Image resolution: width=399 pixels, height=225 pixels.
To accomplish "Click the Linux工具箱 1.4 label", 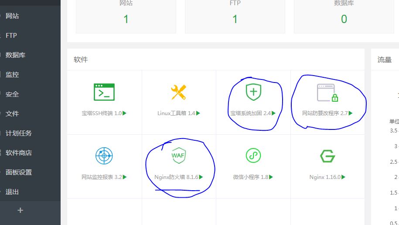I will pos(176,113).
